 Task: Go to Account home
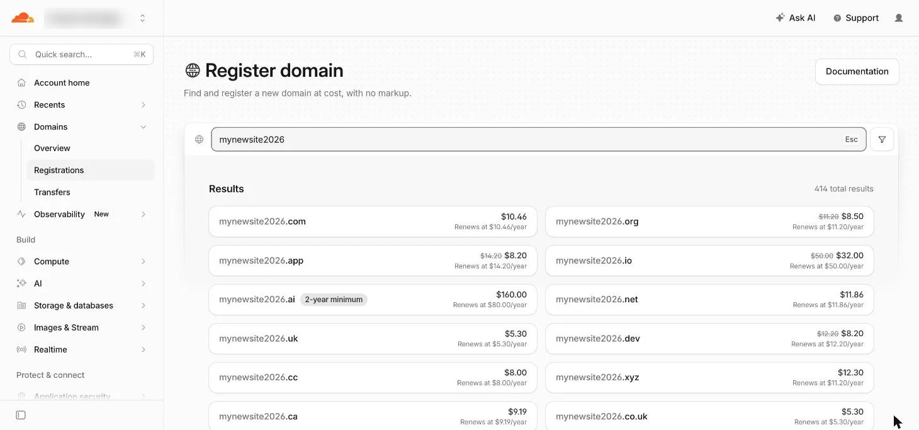tap(62, 82)
